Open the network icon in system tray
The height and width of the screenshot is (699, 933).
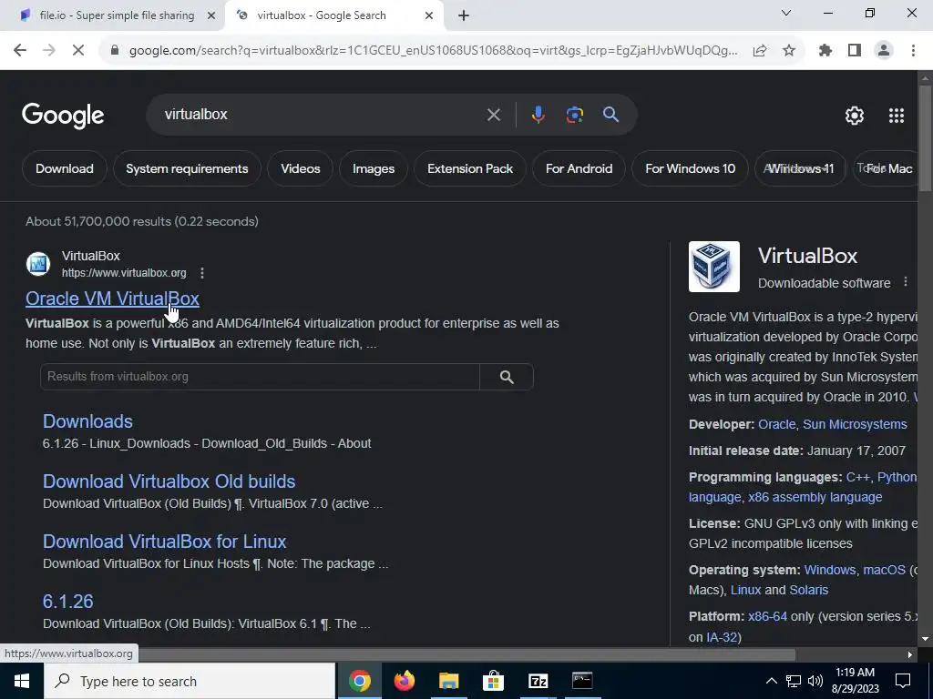pyautogui.click(x=794, y=681)
